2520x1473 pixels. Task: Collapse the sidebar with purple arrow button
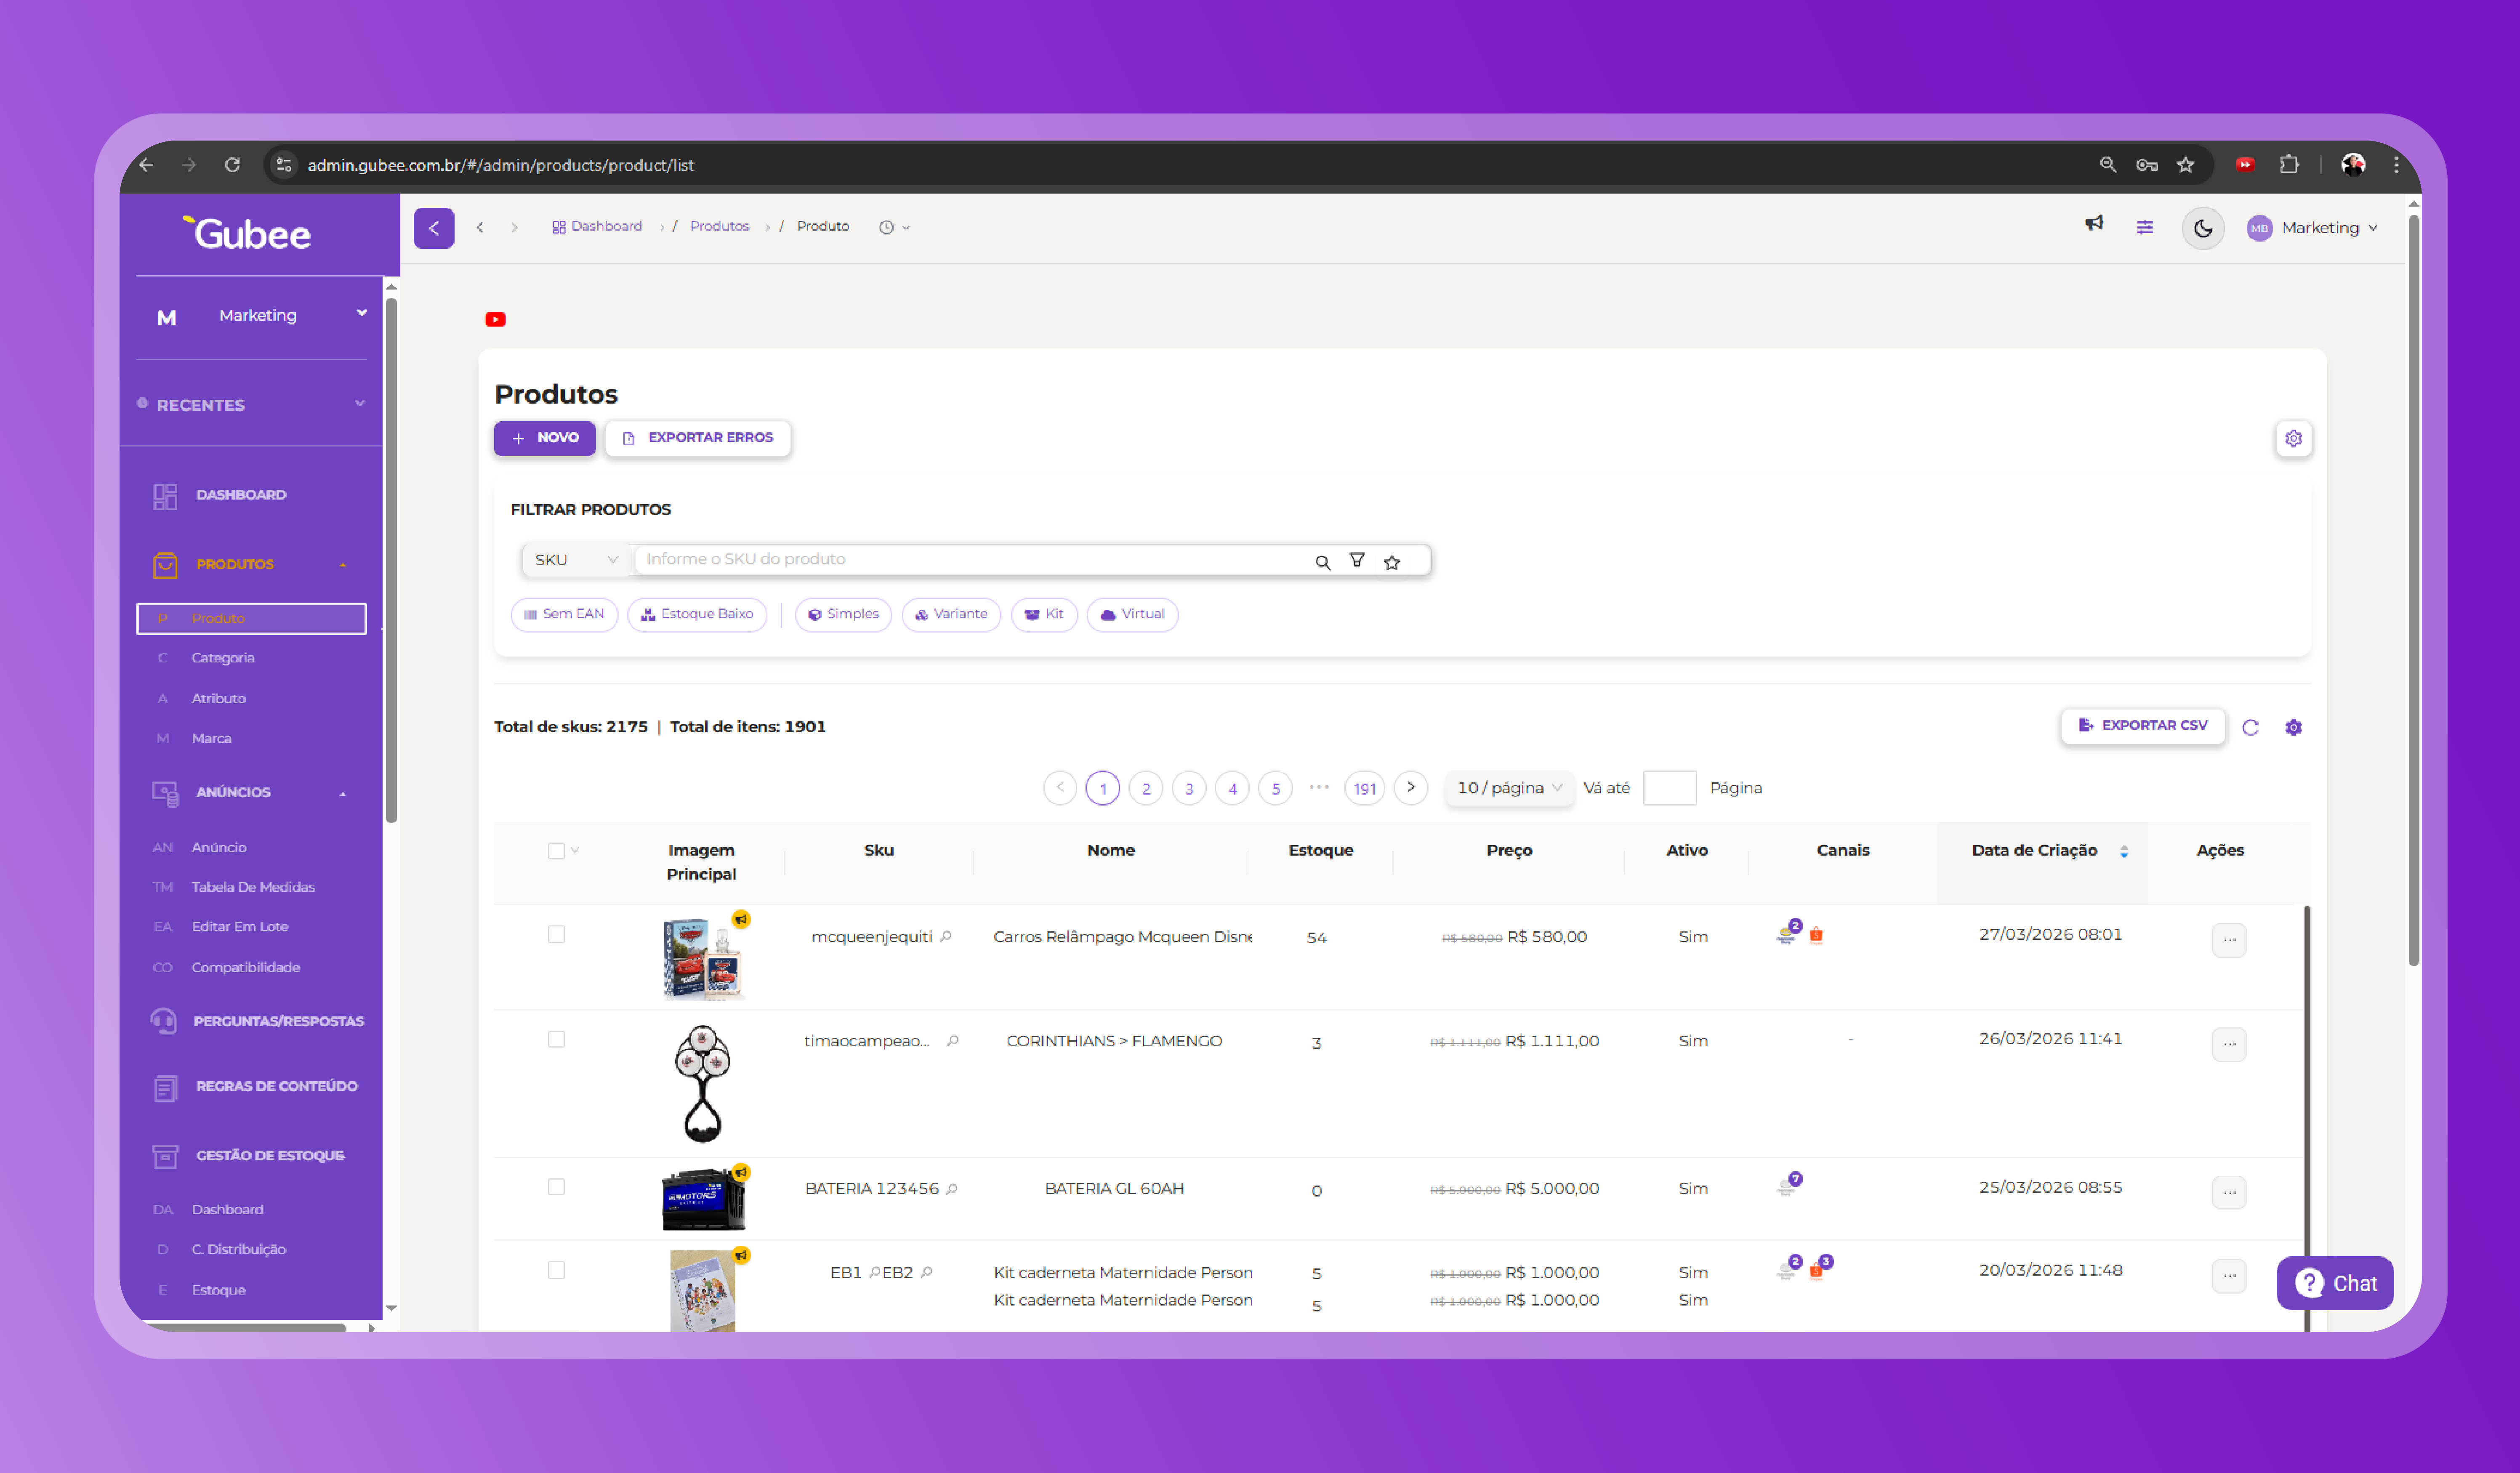(433, 228)
